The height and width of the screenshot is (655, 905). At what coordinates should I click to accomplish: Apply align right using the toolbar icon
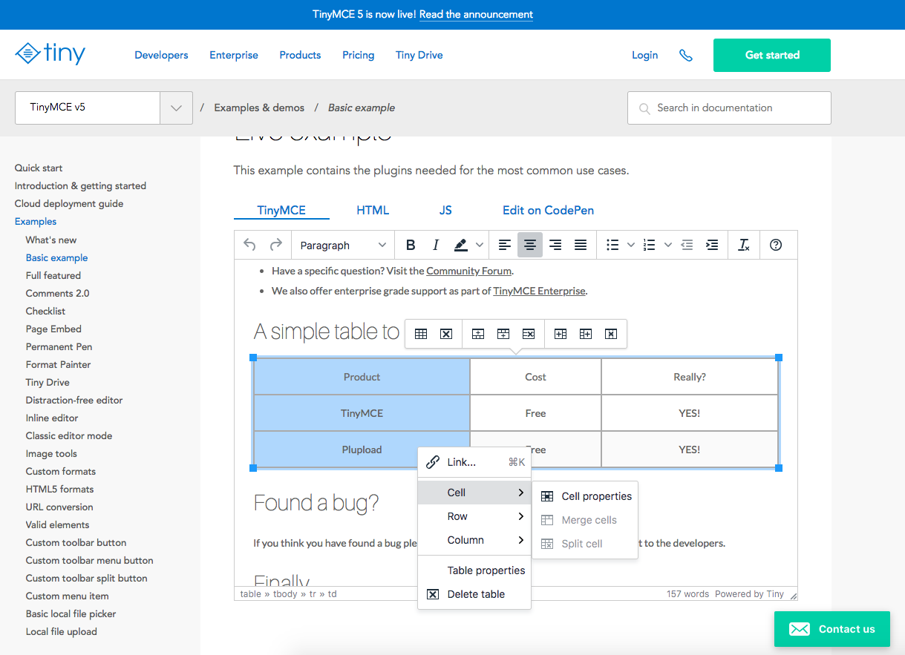tap(555, 245)
